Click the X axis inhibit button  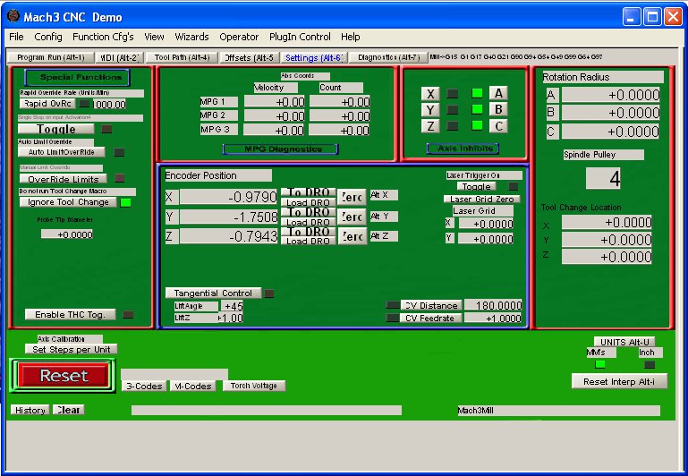tap(431, 94)
